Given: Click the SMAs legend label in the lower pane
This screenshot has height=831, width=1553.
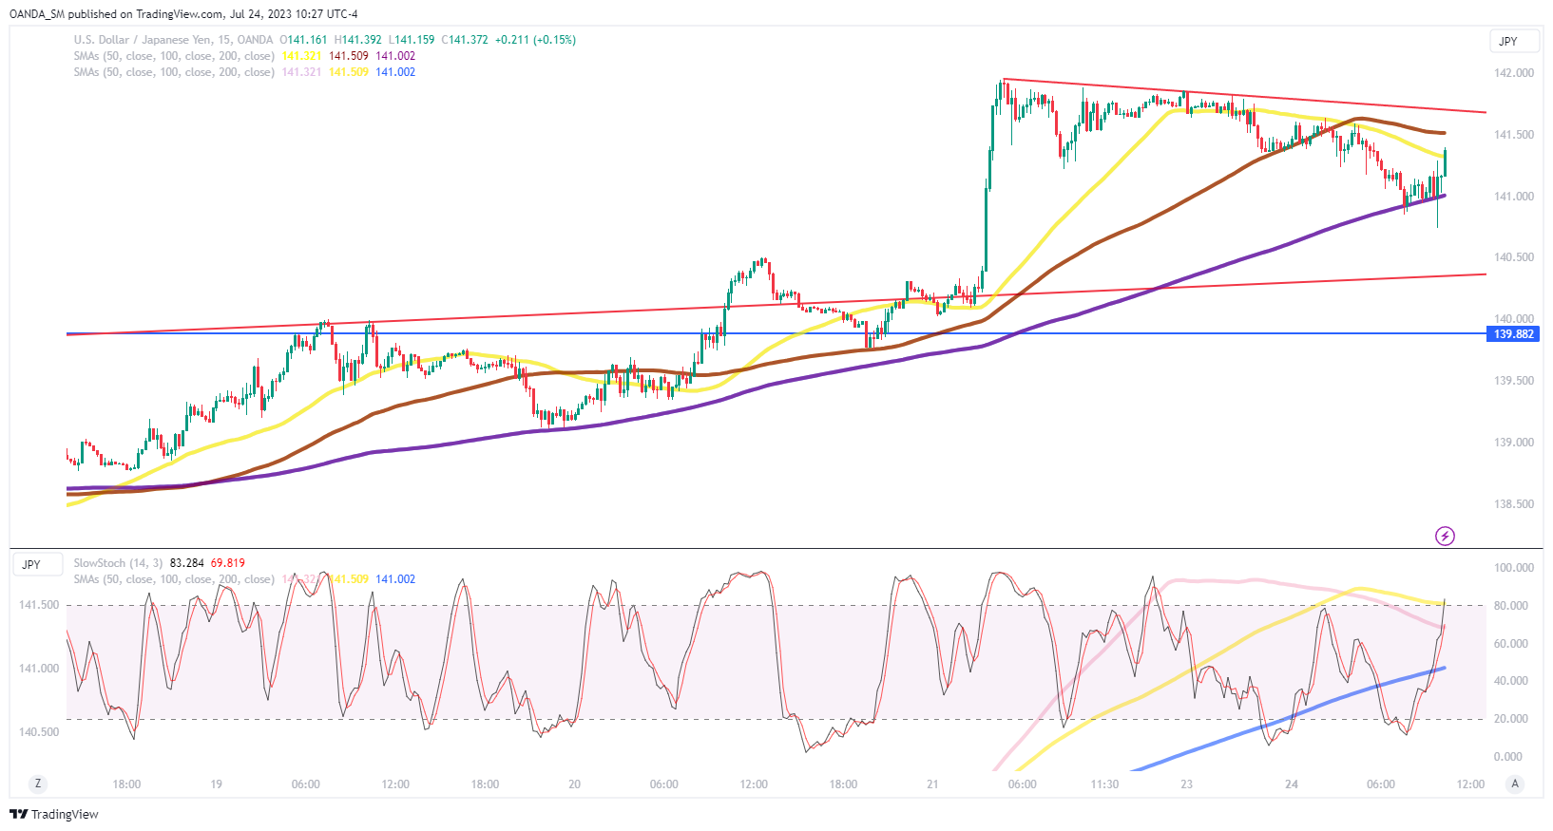Looking at the screenshot, I should [174, 579].
